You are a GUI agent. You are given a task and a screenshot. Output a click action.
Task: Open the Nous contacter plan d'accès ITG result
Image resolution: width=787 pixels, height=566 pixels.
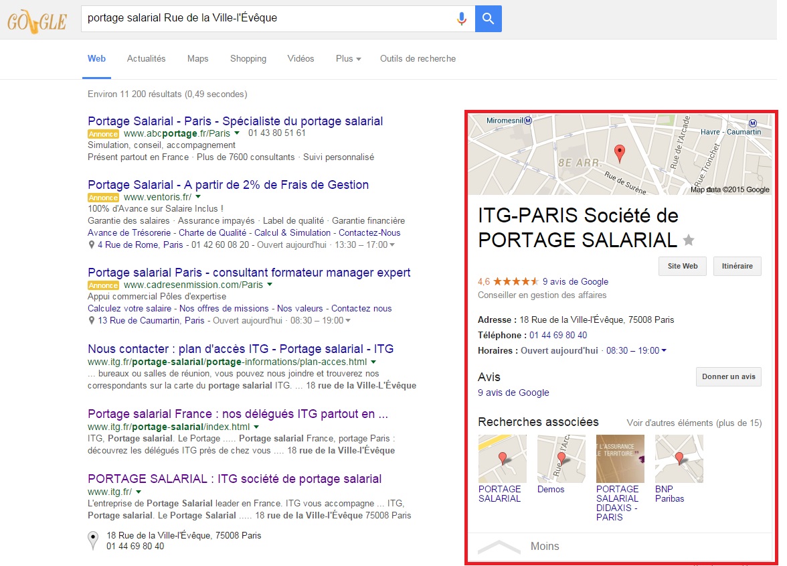(x=241, y=349)
